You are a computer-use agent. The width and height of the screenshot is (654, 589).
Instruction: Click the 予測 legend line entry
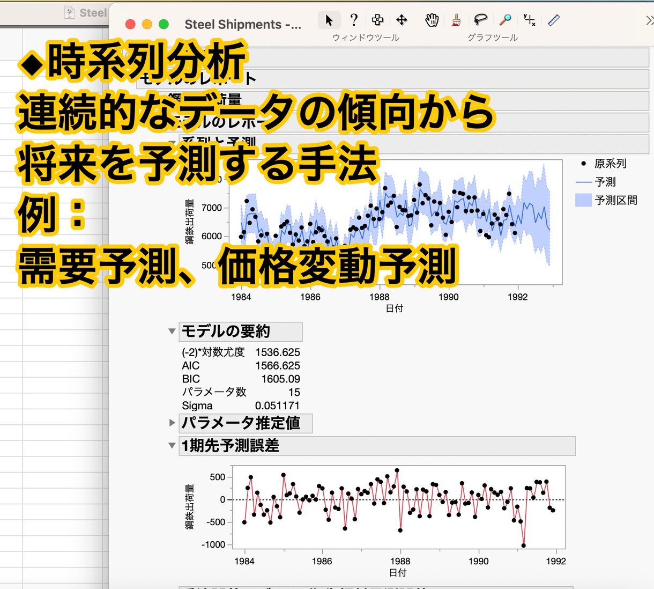(x=596, y=182)
